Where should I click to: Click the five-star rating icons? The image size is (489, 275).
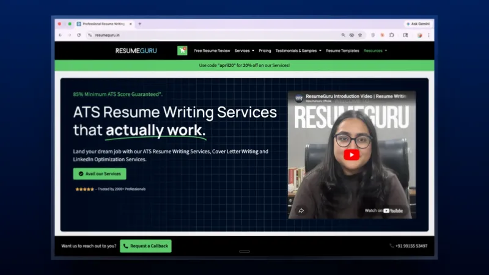84,189
